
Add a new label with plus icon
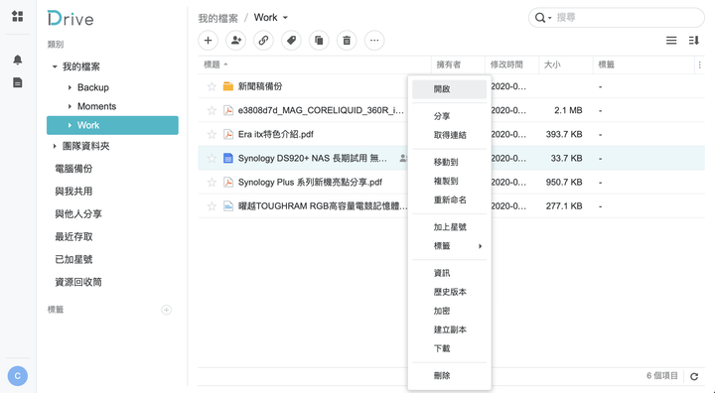(167, 310)
